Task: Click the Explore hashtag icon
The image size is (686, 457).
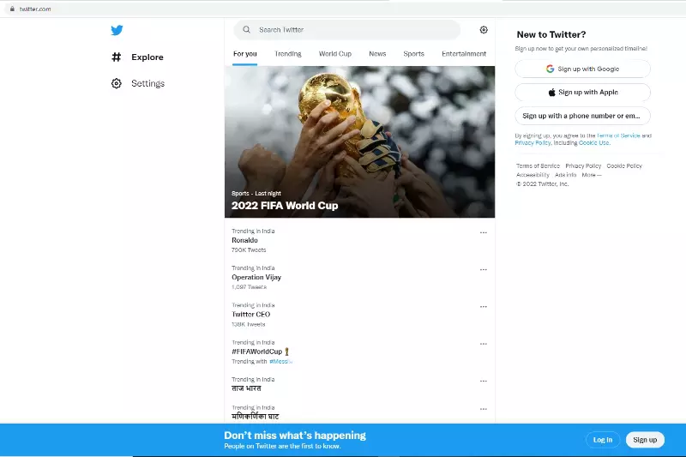Action: coord(117,57)
